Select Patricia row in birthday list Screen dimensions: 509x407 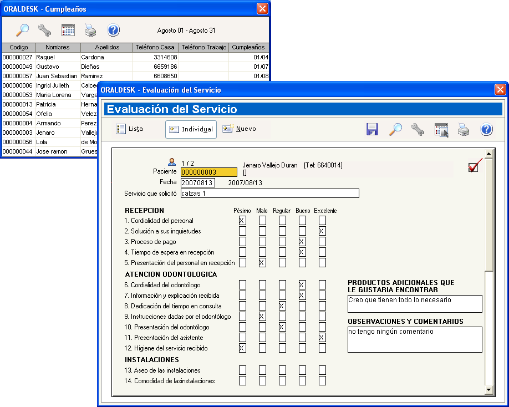[x=50, y=104]
